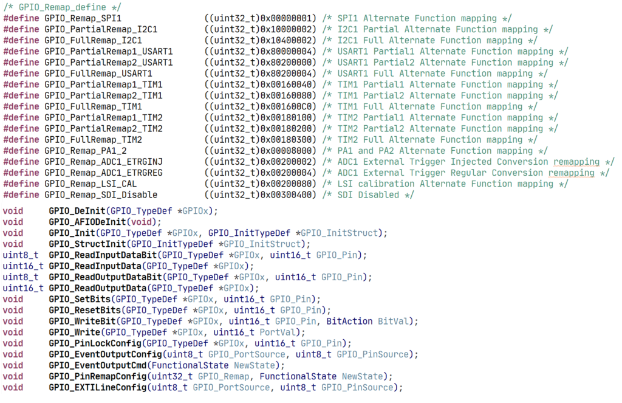
Task: Click the "LSI calibration Alternate Function mapping" comment
Action: [445, 184]
